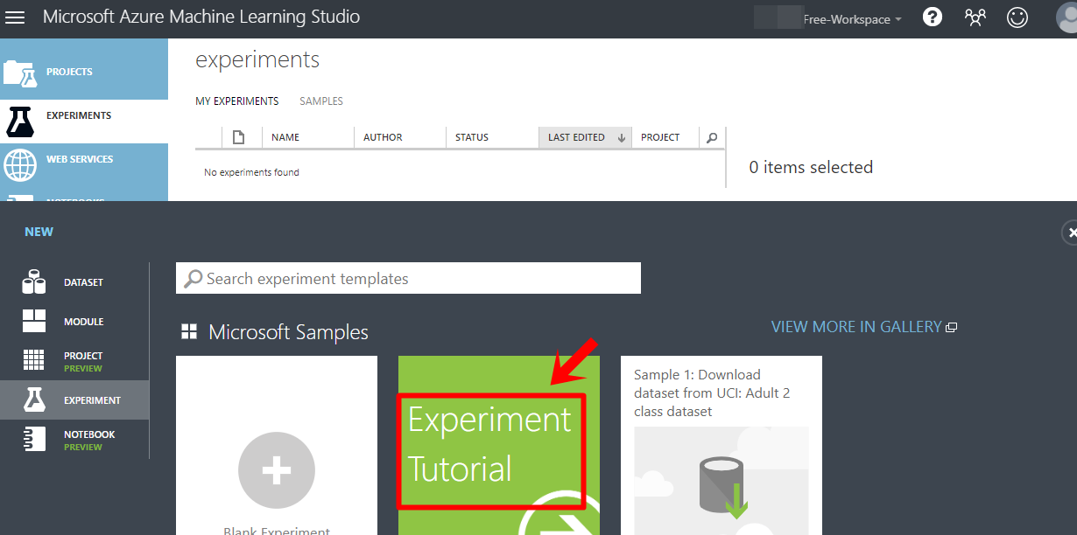Click the Experiment Tutorial arrow circle
1077x535 pixels.
tap(559, 514)
